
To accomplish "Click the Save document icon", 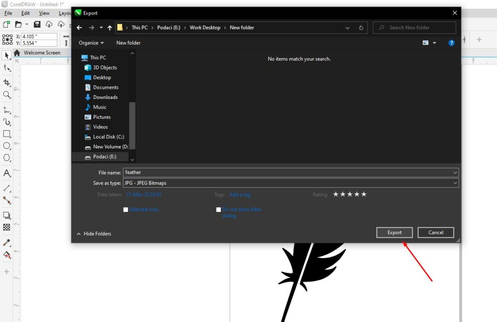I will [x=37, y=24].
